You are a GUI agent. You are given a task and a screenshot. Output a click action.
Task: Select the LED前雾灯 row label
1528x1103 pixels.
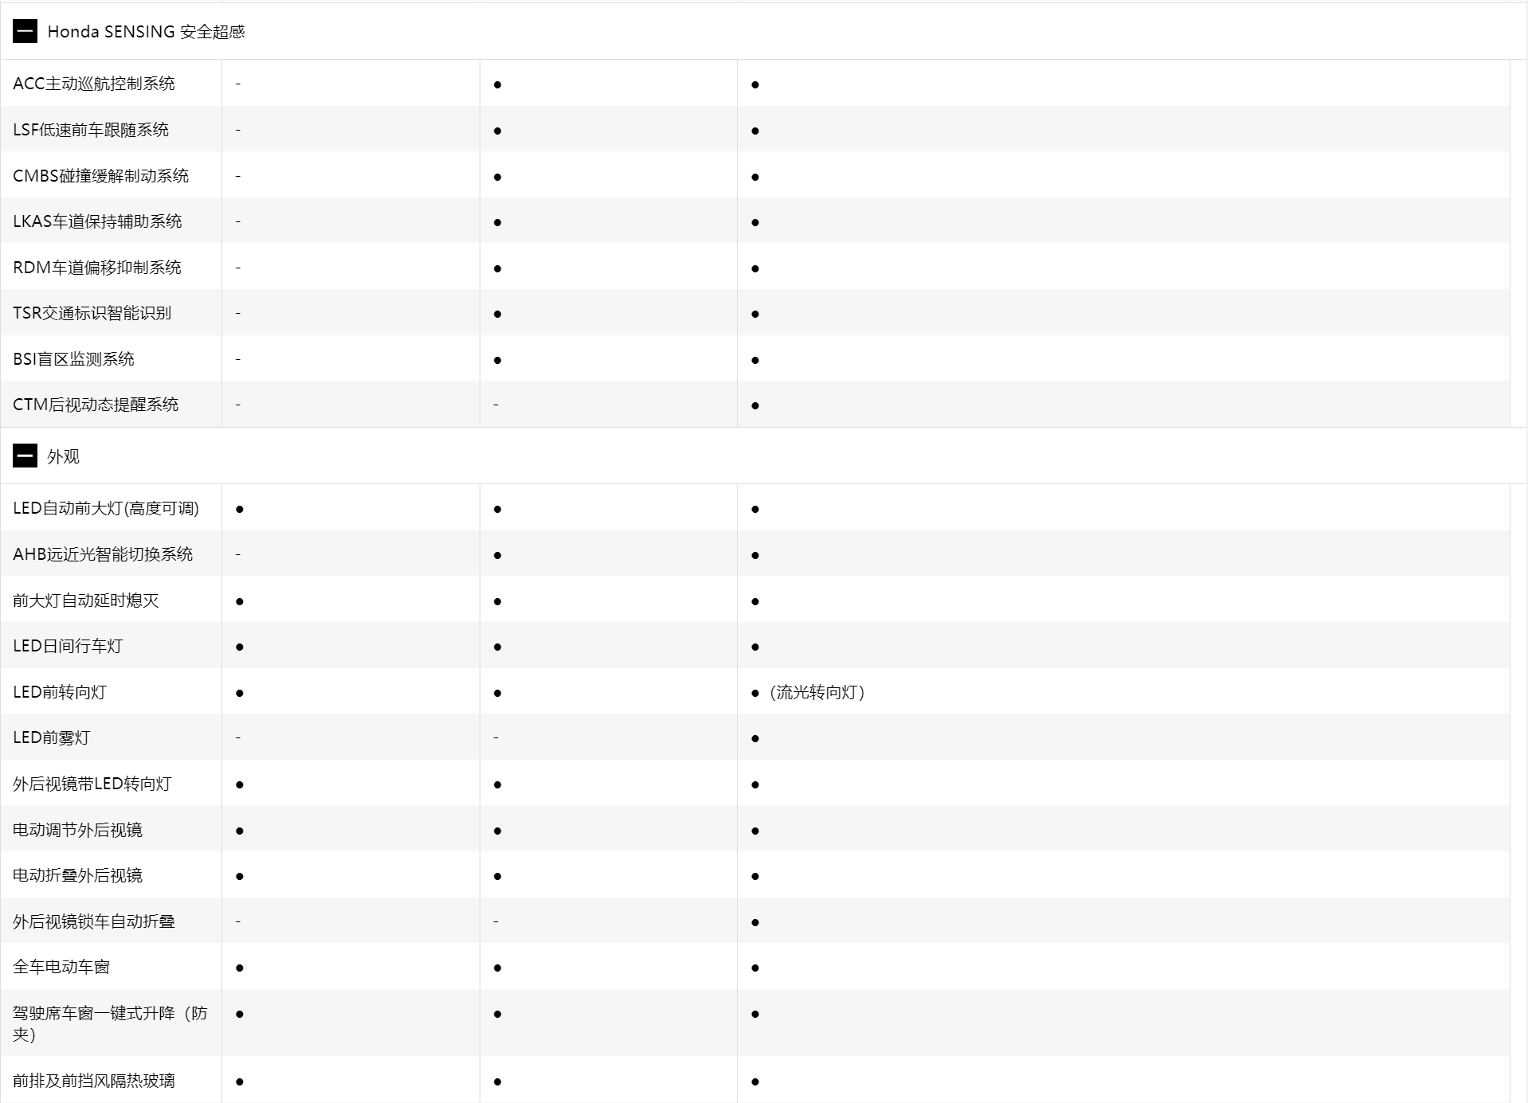tap(52, 737)
